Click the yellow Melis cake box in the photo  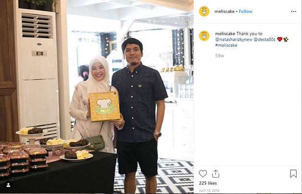[104, 106]
